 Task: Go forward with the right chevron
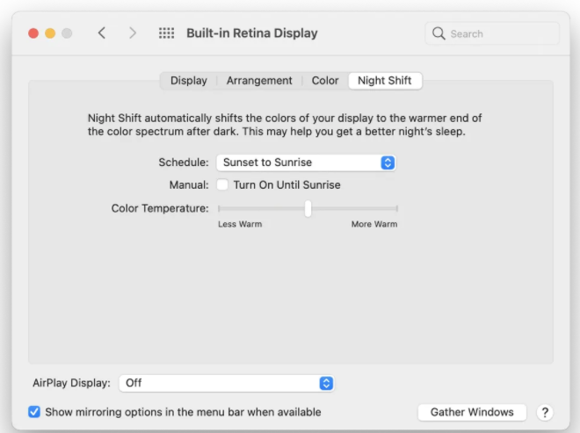pyautogui.click(x=133, y=32)
